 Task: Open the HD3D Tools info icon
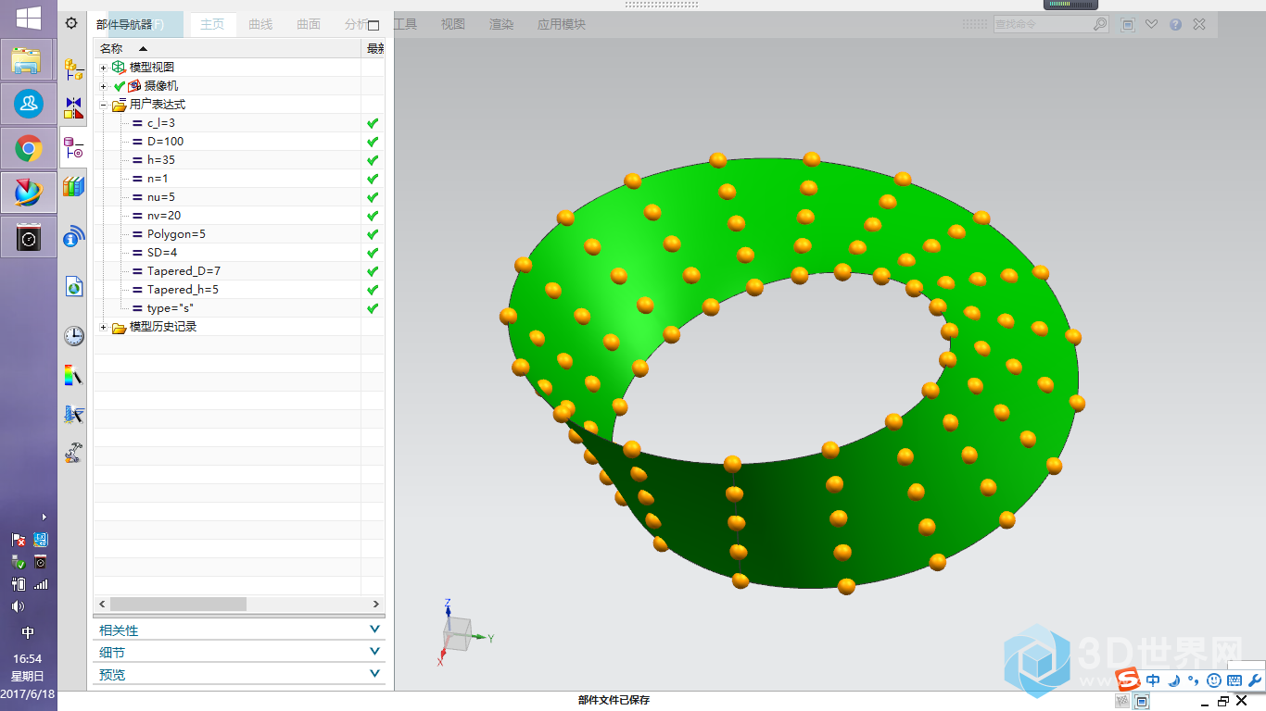(x=74, y=237)
